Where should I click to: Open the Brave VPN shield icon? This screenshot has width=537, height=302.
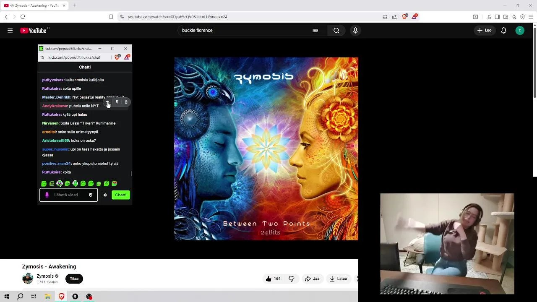[x=522, y=17]
